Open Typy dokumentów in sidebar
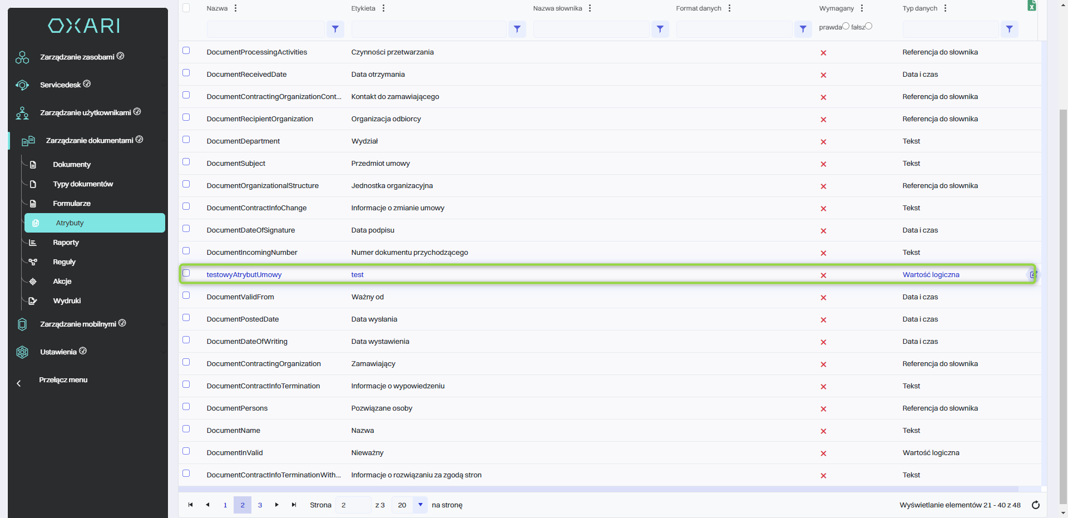The height and width of the screenshot is (518, 1068). (83, 184)
